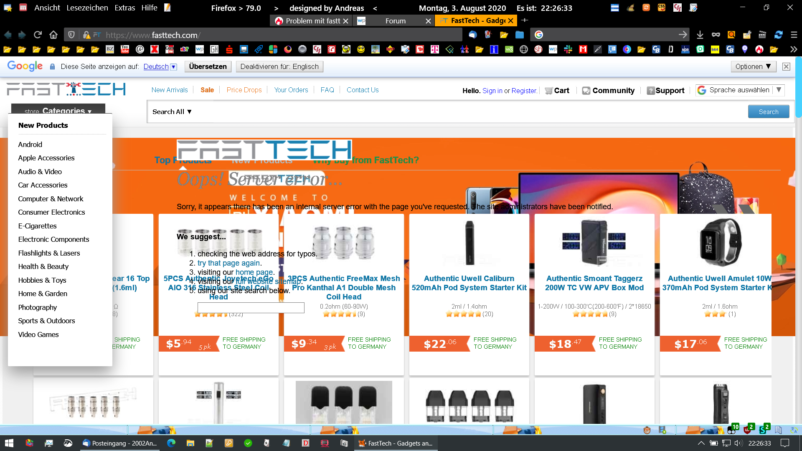The width and height of the screenshot is (802, 451).
Task: Open the YouTube bookmark icon
Action: pyautogui.click(x=125, y=49)
